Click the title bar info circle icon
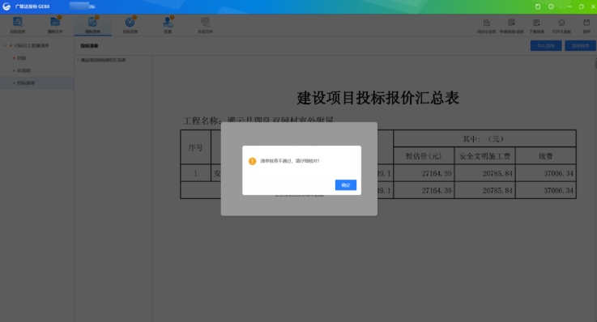597x322 pixels. tap(551, 6)
